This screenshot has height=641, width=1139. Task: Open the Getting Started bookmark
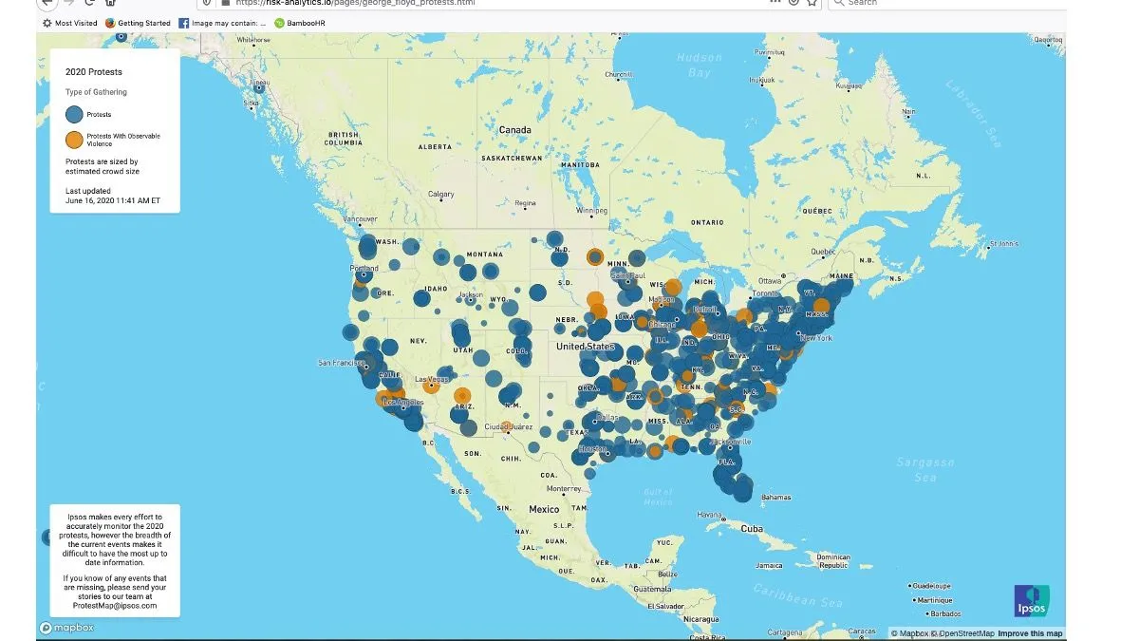coord(138,23)
